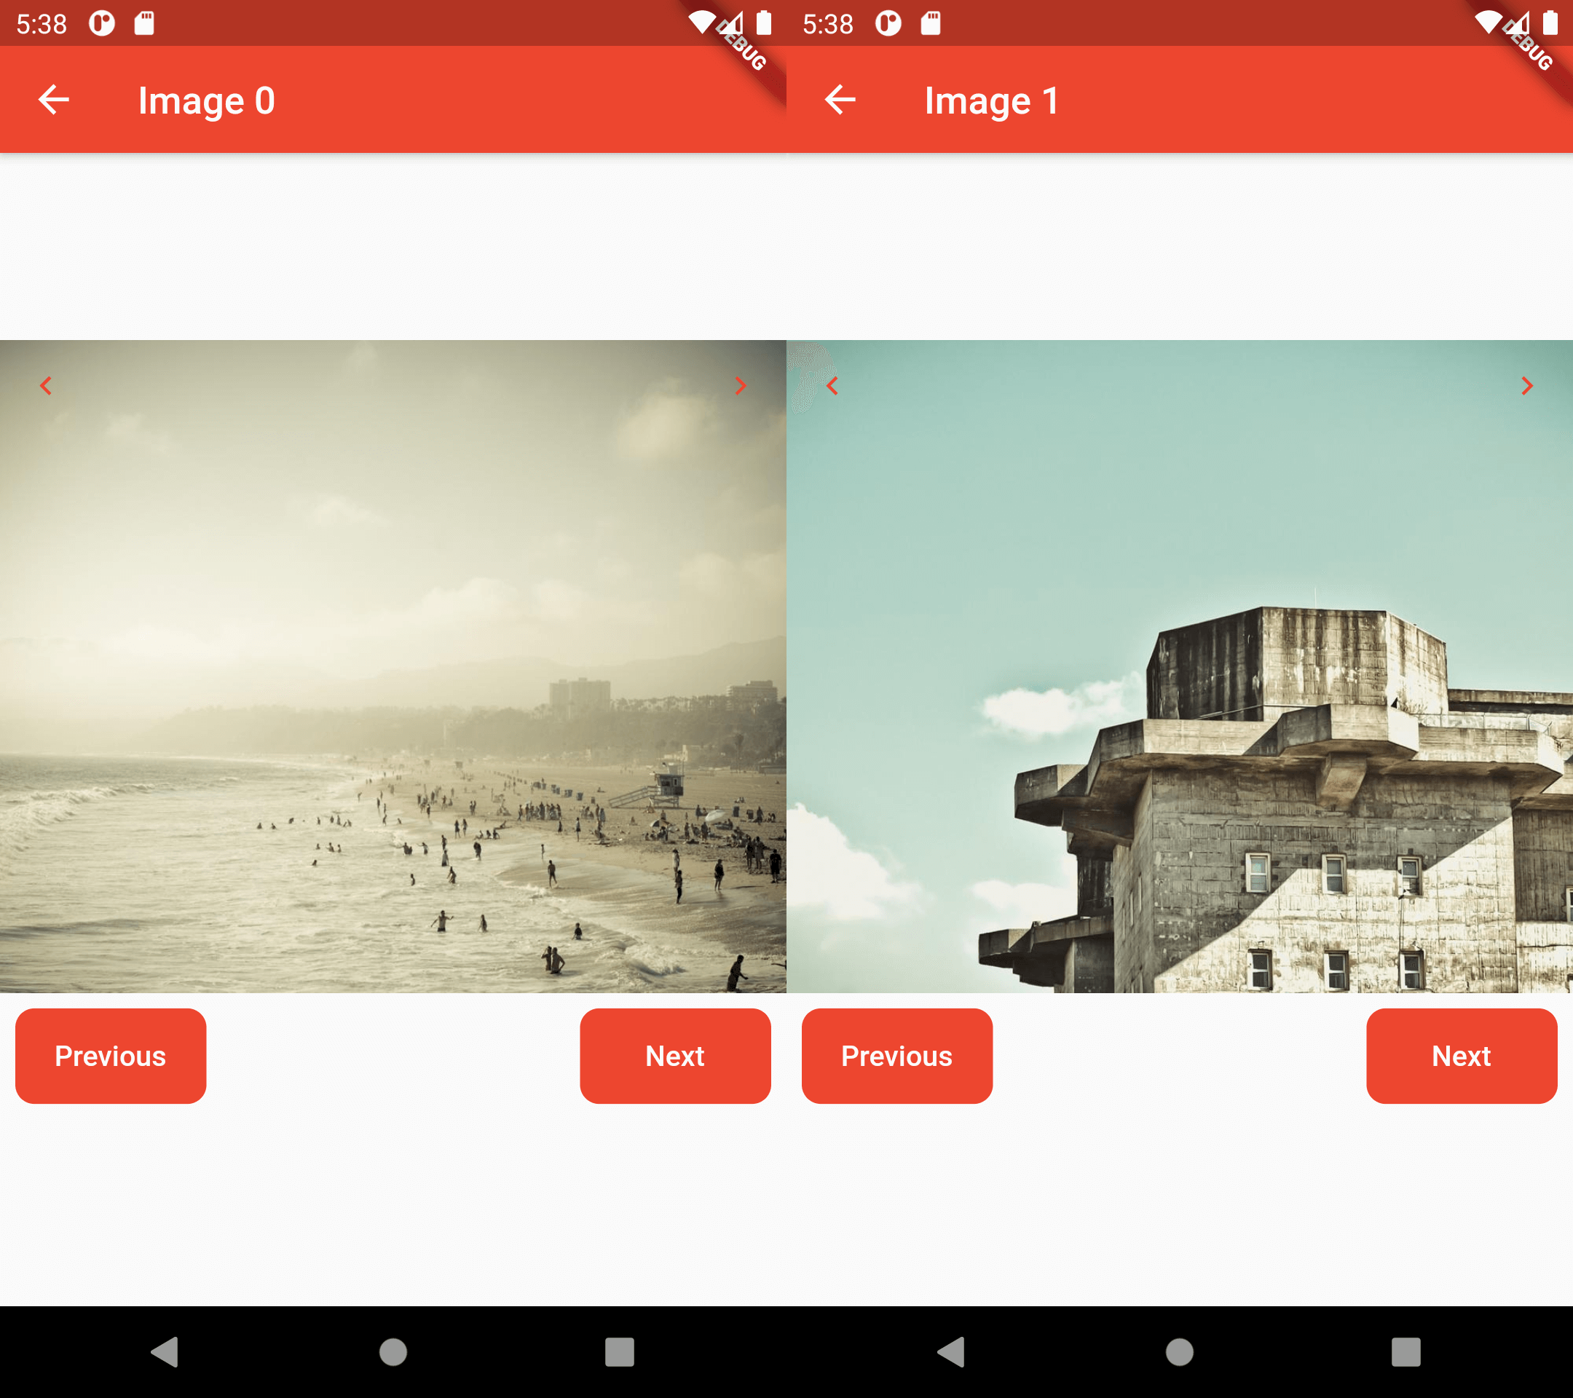Click Next under the building image
This screenshot has height=1398, width=1573.
pyautogui.click(x=1461, y=1056)
